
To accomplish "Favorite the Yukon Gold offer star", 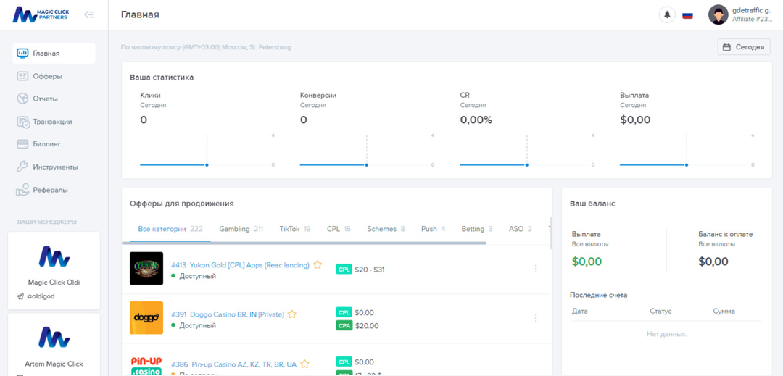I will [318, 265].
